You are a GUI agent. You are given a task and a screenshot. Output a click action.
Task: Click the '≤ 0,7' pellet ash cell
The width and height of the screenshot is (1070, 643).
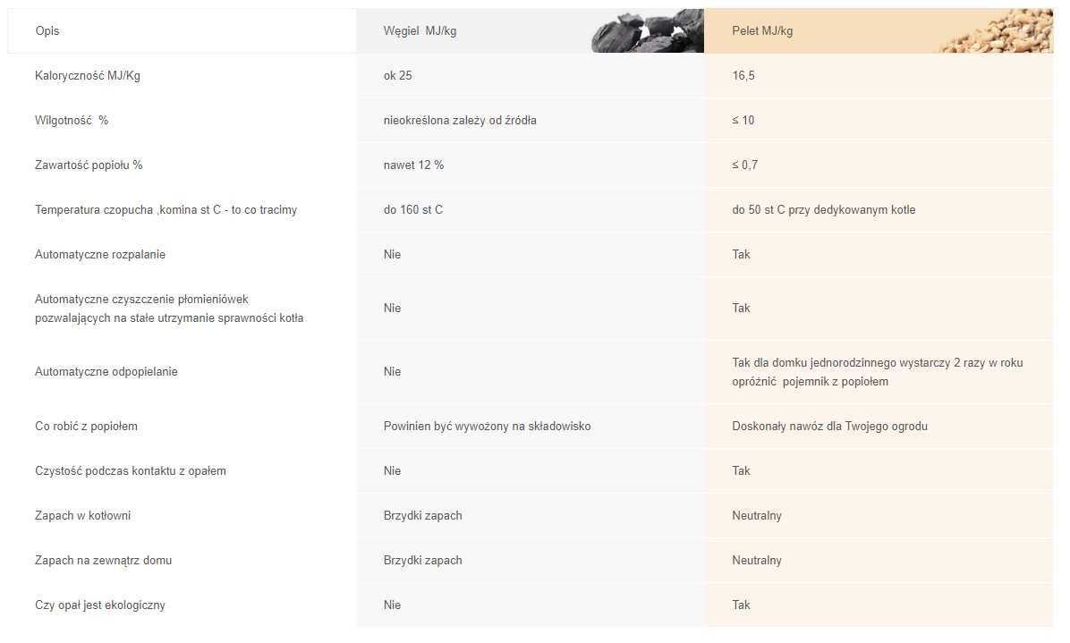pyautogui.click(x=744, y=165)
